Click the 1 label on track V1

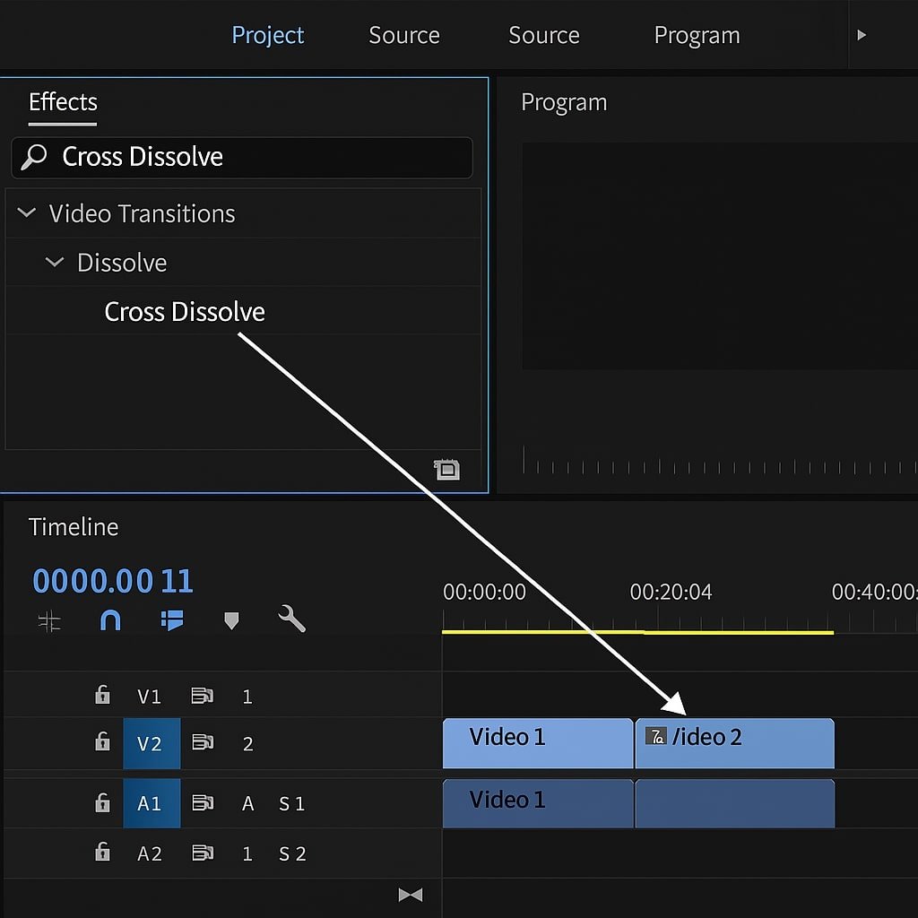click(x=247, y=696)
